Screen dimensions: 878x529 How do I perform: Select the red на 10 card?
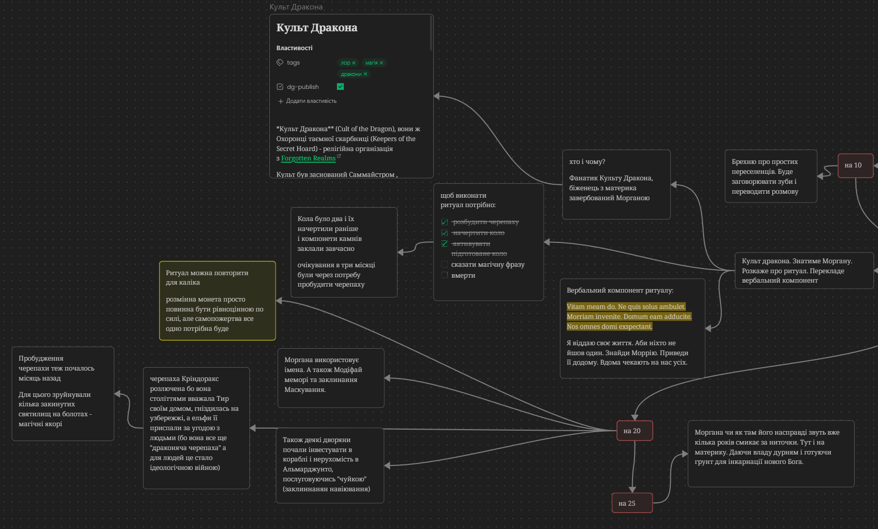[856, 165]
